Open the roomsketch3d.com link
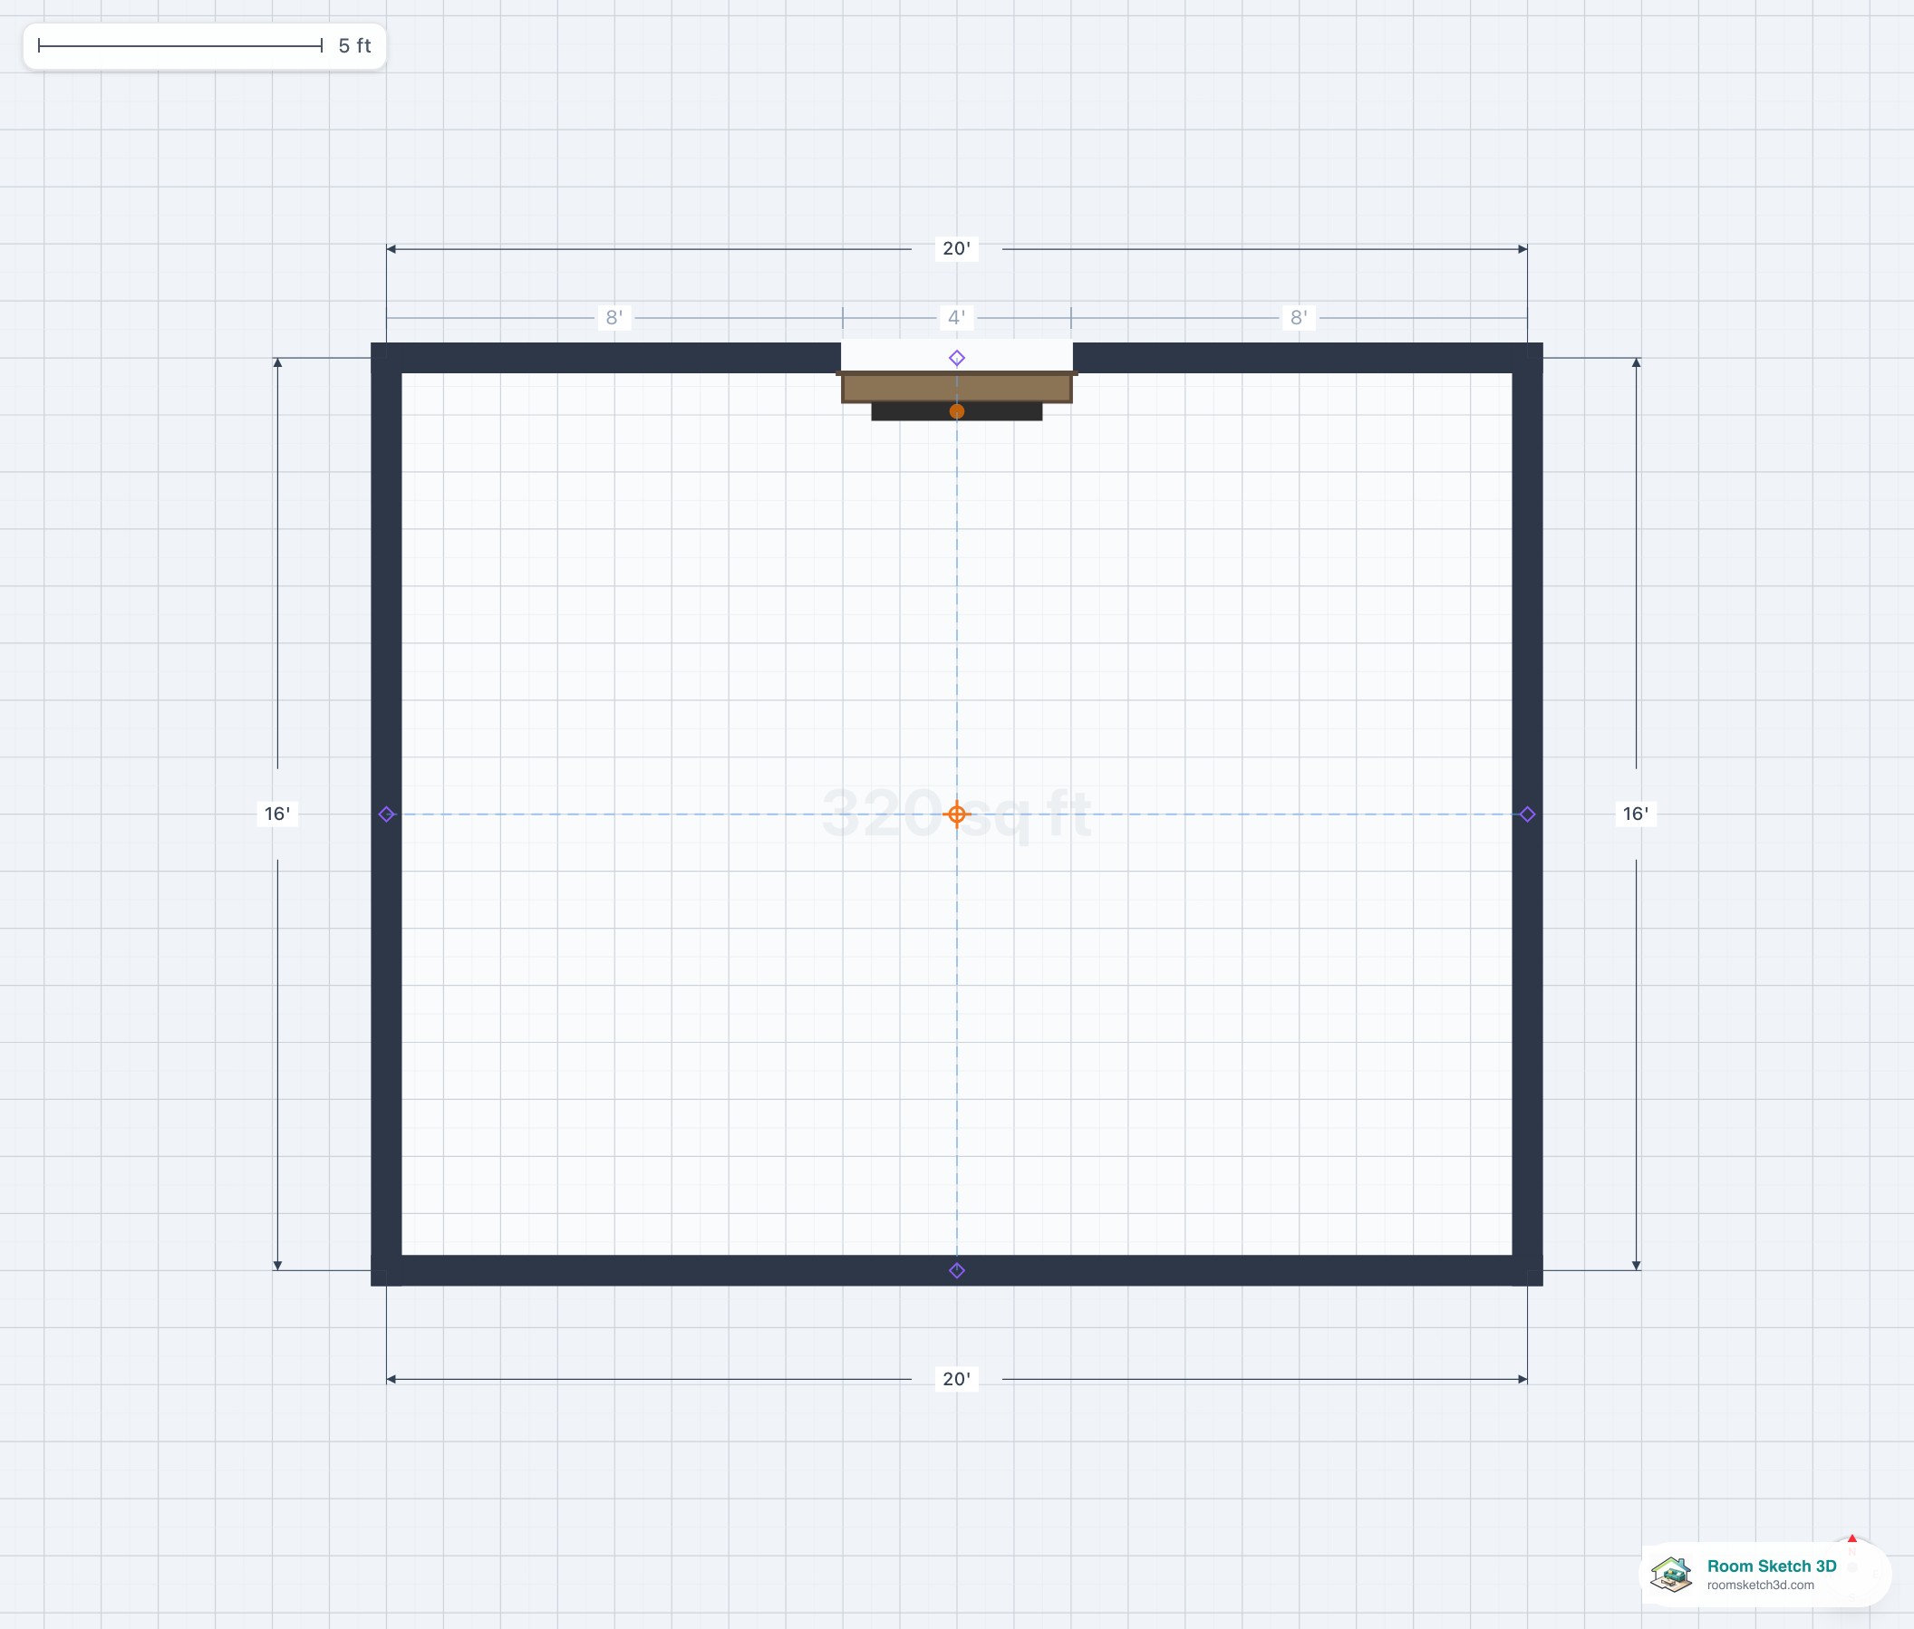 [1761, 1586]
